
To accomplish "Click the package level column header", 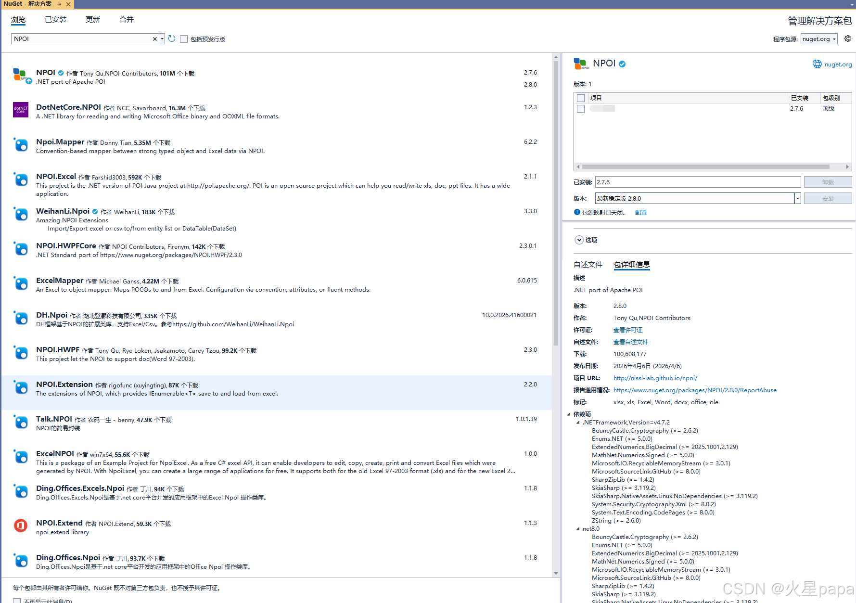I will pos(836,98).
